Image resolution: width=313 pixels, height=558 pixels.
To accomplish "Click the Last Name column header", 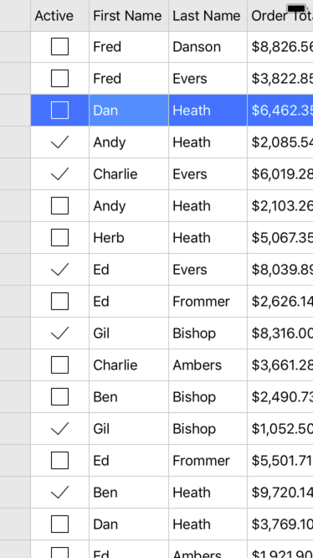I will (208, 16).
